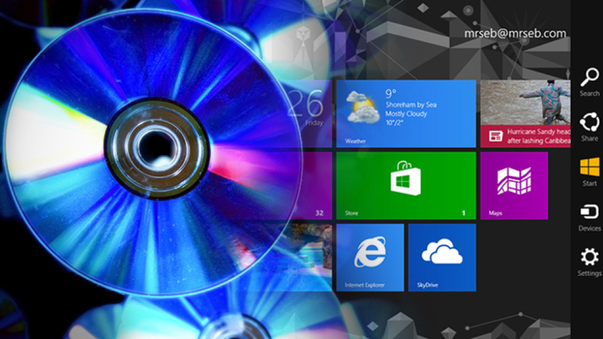This screenshot has width=603, height=339.
Task: Click the Mostly Cloudy weather text
Action: pyautogui.click(x=406, y=114)
